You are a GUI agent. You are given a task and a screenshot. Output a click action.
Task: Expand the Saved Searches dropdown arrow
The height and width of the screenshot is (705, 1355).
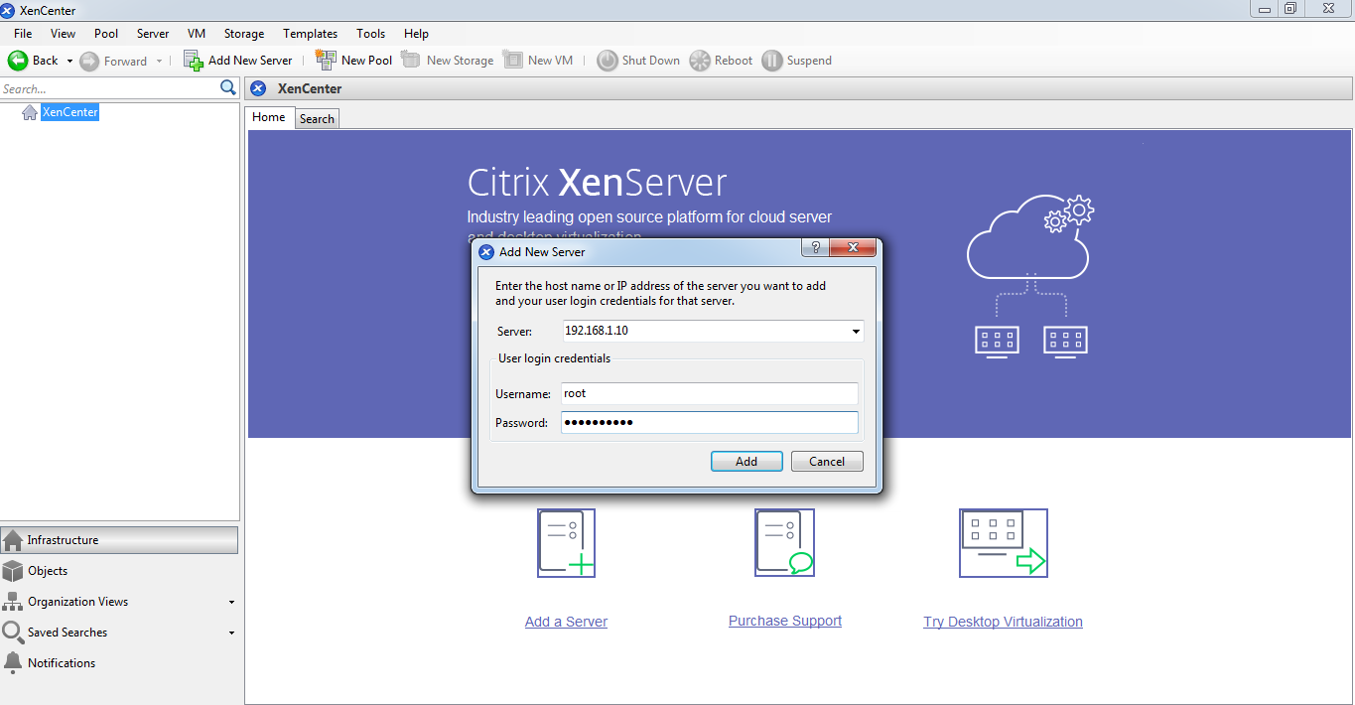click(231, 633)
